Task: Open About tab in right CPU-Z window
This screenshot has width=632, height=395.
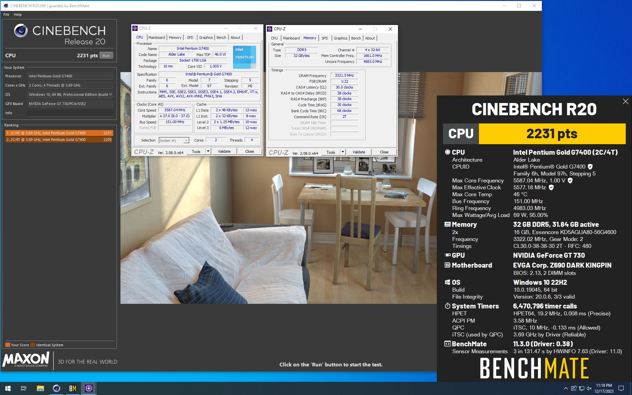Action: 370,38
